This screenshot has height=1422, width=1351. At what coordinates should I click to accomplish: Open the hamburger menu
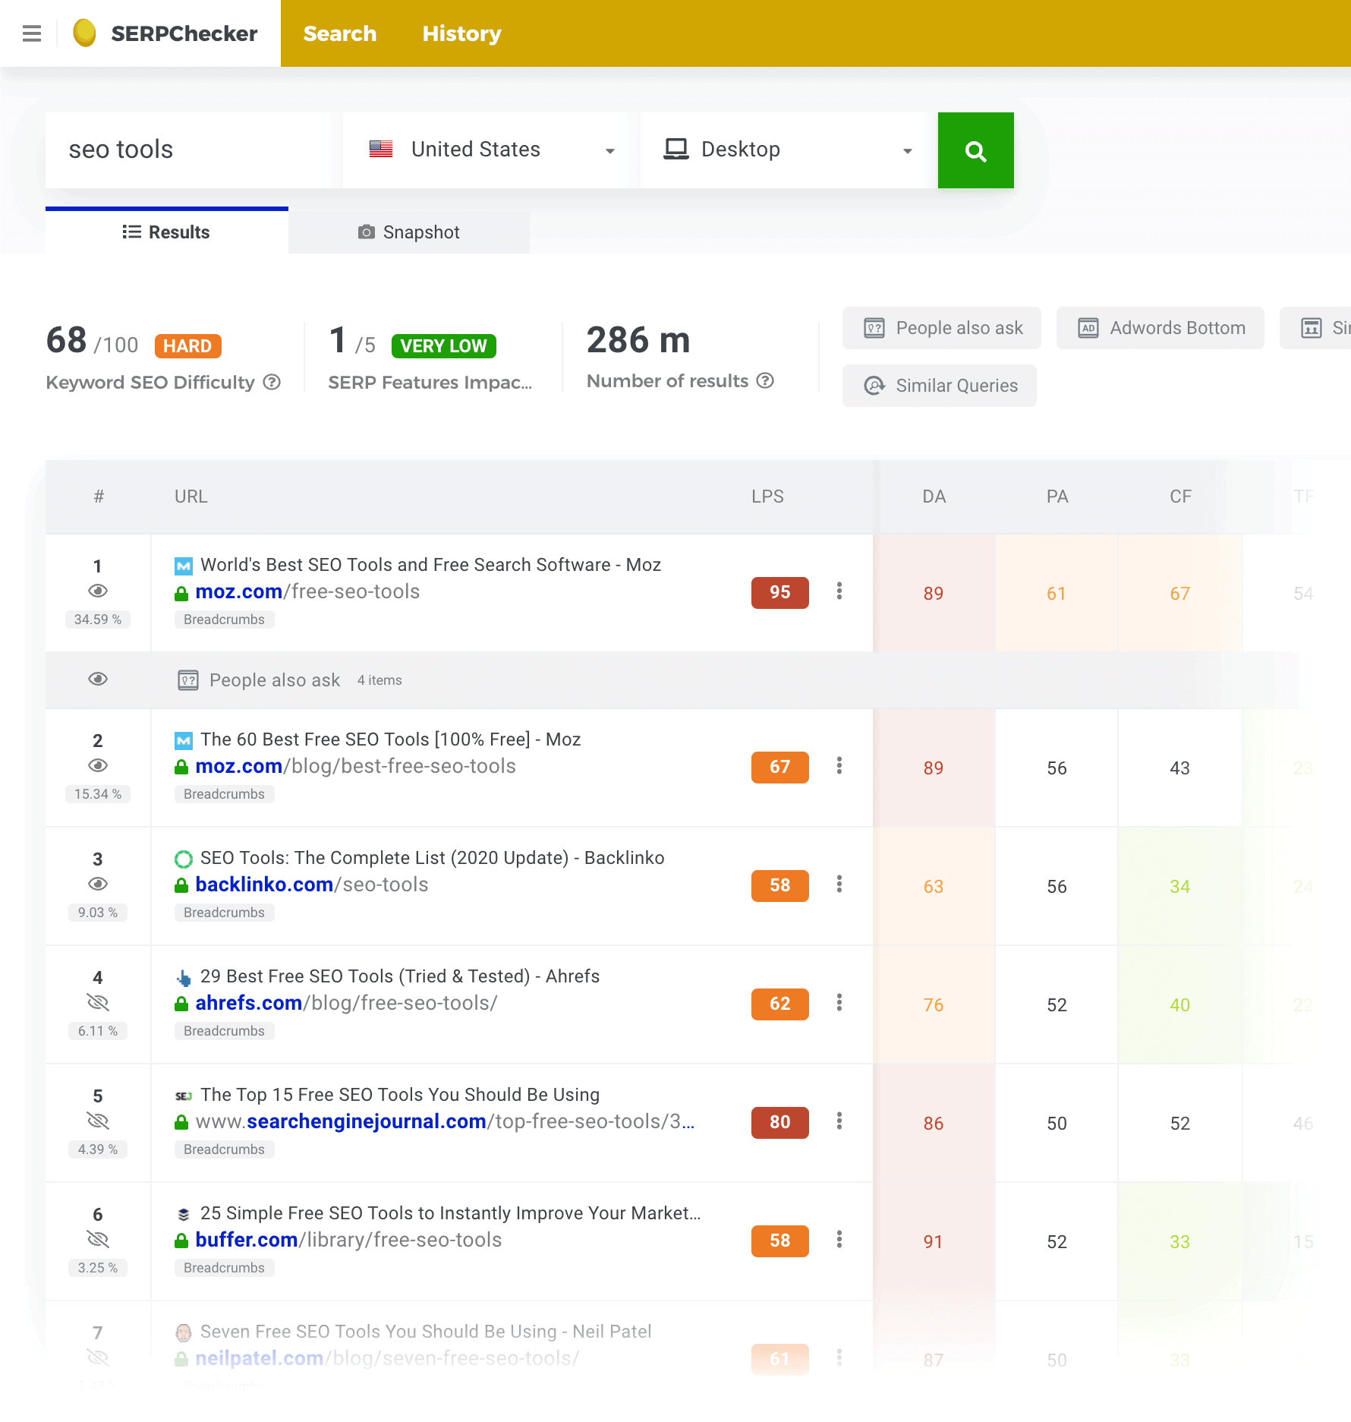point(32,33)
